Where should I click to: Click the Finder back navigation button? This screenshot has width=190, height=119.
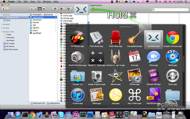coord(4,8)
